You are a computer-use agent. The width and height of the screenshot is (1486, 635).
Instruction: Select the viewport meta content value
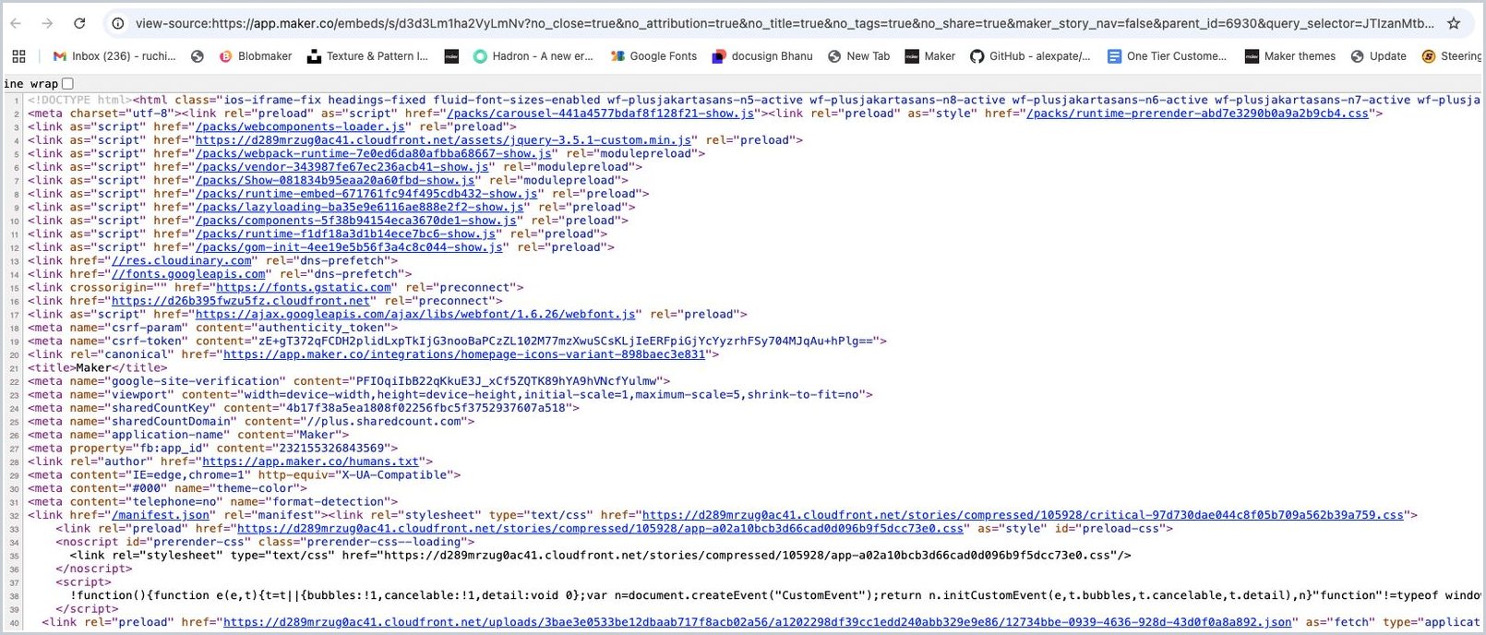pos(552,394)
